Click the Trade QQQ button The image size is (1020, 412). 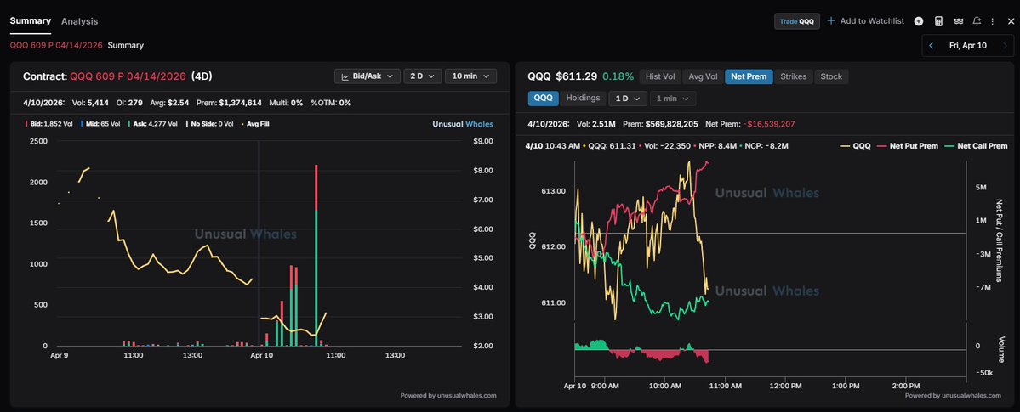click(797, 21)
